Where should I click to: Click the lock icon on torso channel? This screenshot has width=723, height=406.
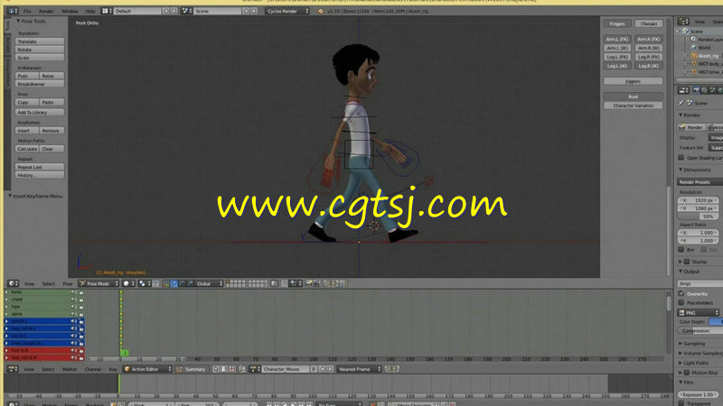click(x=81, y=292)
